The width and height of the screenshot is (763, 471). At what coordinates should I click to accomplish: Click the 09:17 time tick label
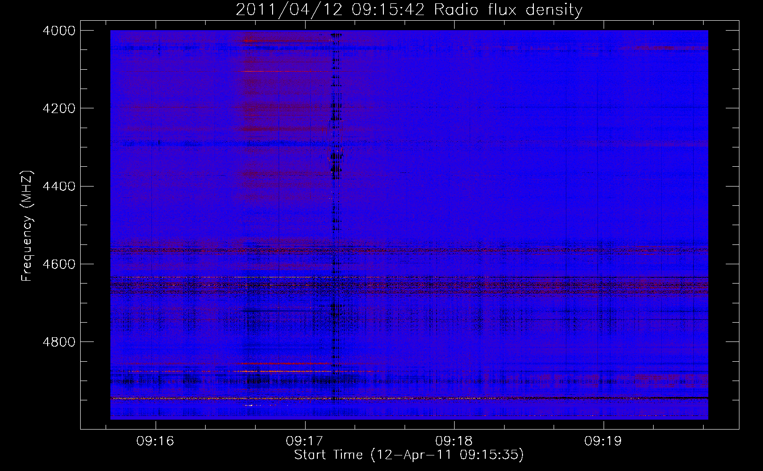click(305, 441)
